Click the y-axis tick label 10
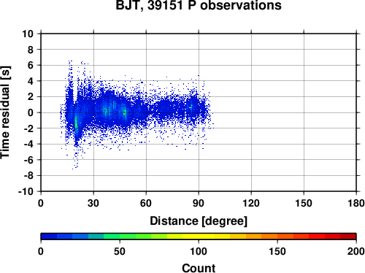Viewport: 365px width, 273px height. 28,34
